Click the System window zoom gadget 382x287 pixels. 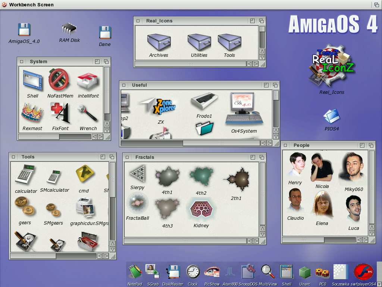97,62
